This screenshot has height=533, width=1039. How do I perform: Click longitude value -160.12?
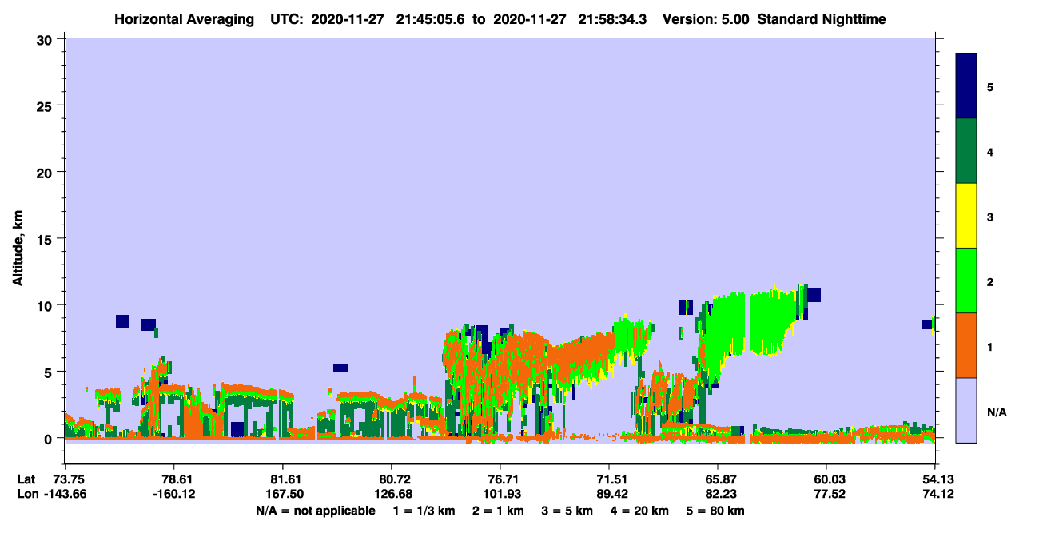174,494
